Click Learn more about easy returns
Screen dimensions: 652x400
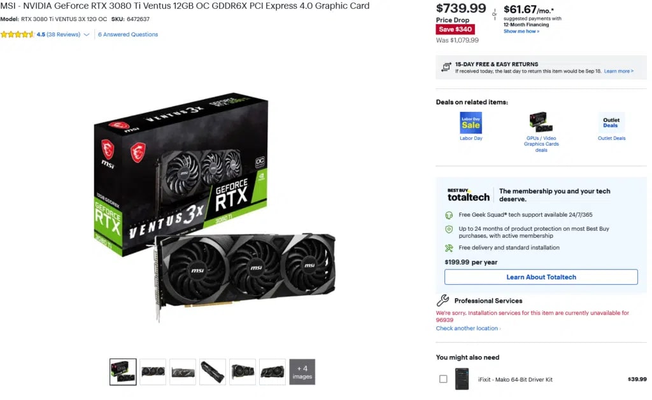click(619, 71)
